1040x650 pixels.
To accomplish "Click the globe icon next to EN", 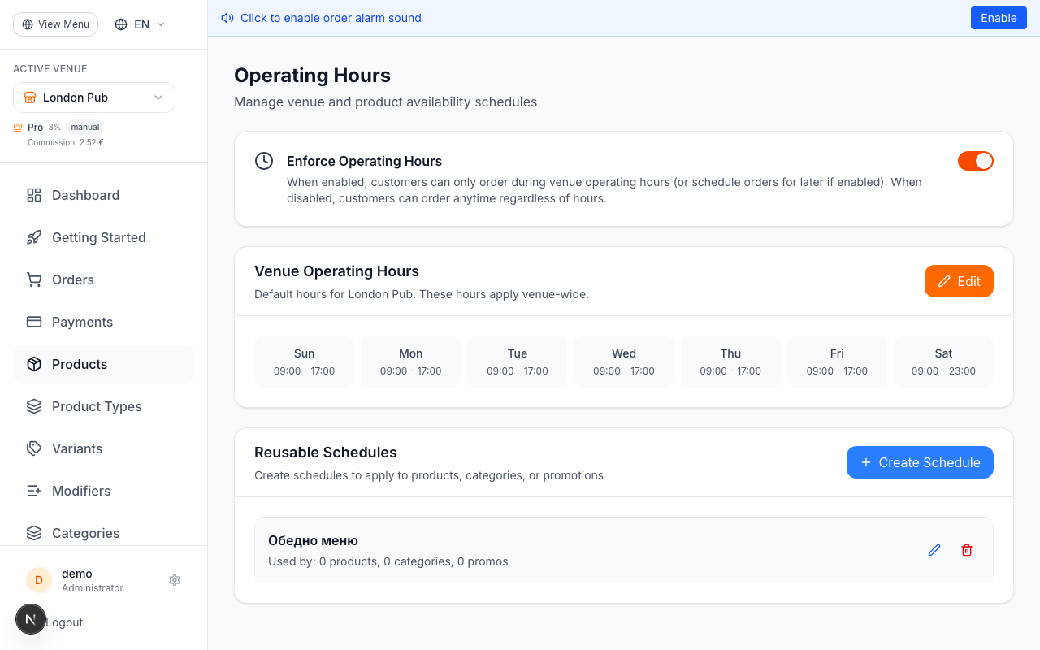I will pos(121,24).
